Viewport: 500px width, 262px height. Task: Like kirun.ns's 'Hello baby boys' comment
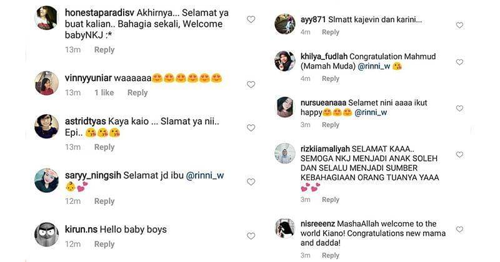(251, 236)
